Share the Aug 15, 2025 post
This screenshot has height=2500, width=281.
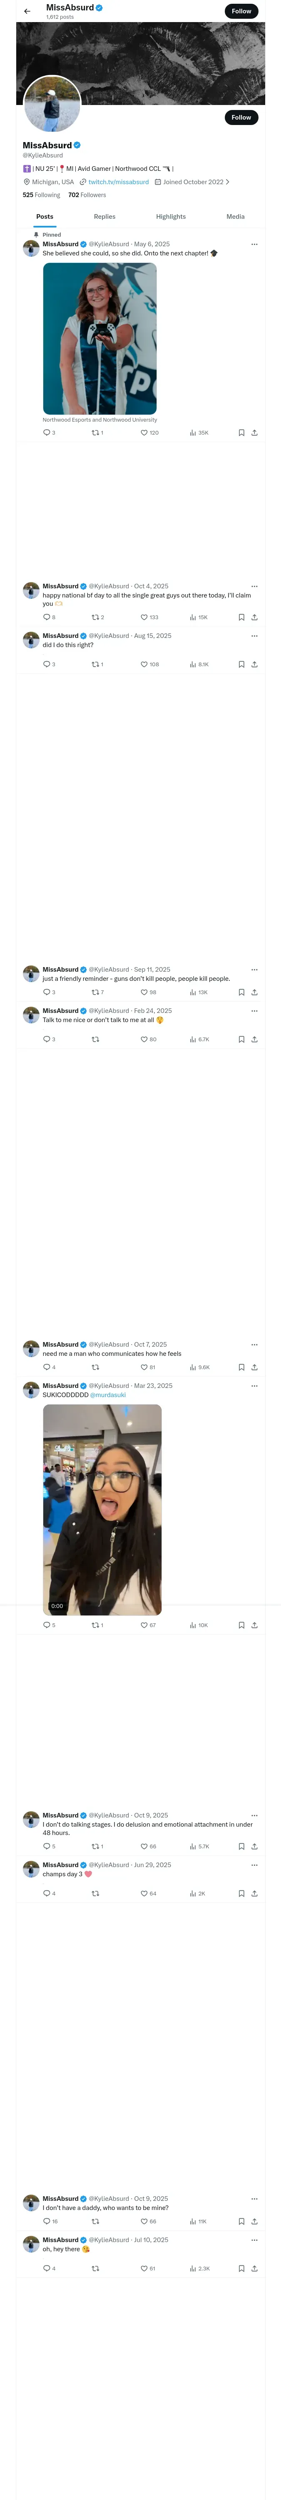(254, 665)
